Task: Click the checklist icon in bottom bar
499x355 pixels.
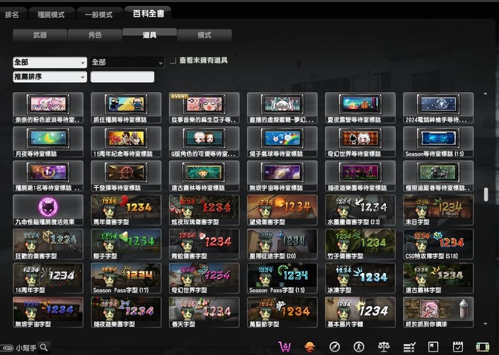Action: coord(409,346)
